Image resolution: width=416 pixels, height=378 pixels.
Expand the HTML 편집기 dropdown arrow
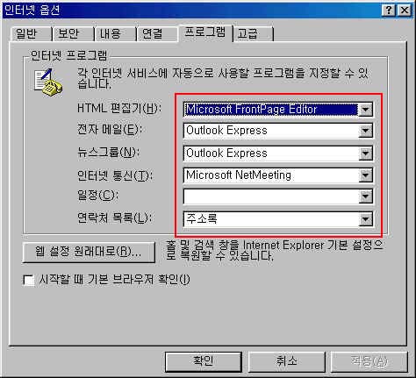365,110
